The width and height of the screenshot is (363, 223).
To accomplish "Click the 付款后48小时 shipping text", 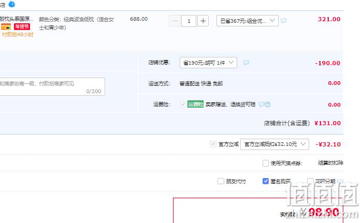I will [18, 35].
